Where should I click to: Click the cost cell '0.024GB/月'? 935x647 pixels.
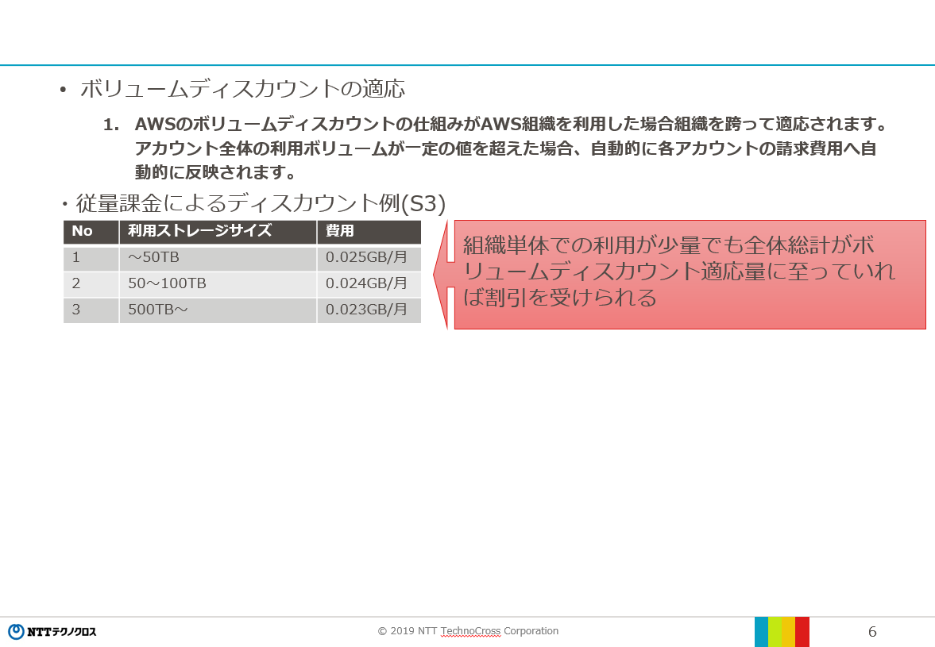(369, 284)
